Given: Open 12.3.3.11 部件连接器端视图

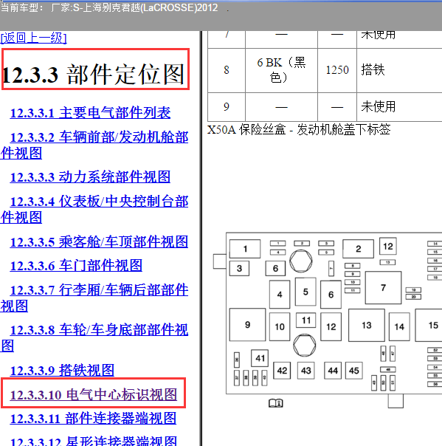Looking at the screenshot, I should [93, 419].
